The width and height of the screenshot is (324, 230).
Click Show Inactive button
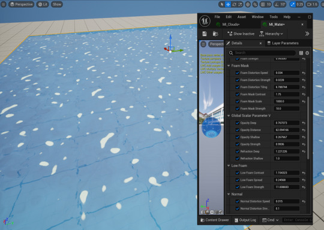coord(241,34)
